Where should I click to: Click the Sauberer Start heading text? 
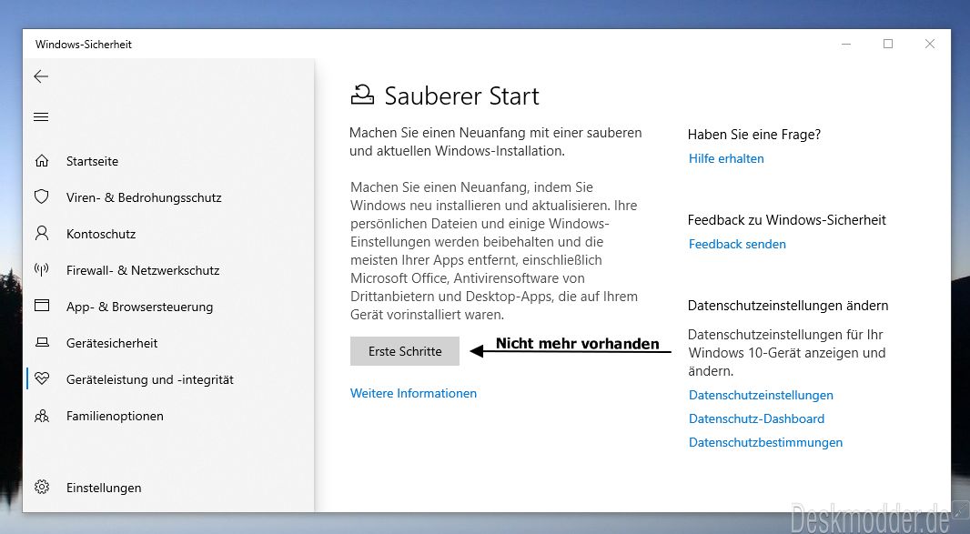pos(461,96)
